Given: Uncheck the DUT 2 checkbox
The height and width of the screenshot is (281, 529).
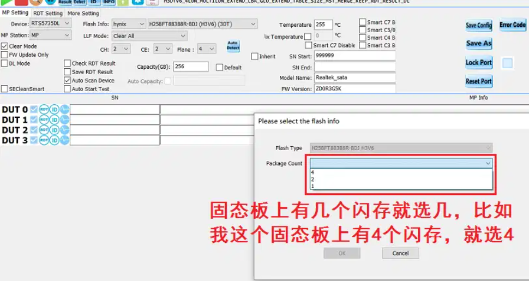Looking at the screenshot, I should 34,130.
